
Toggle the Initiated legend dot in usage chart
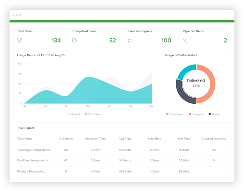[x=67, y=114]
